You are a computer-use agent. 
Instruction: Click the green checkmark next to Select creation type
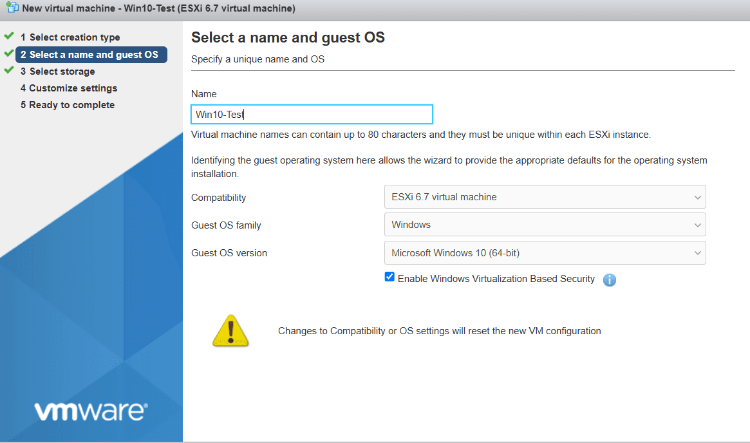pos(9,36)
